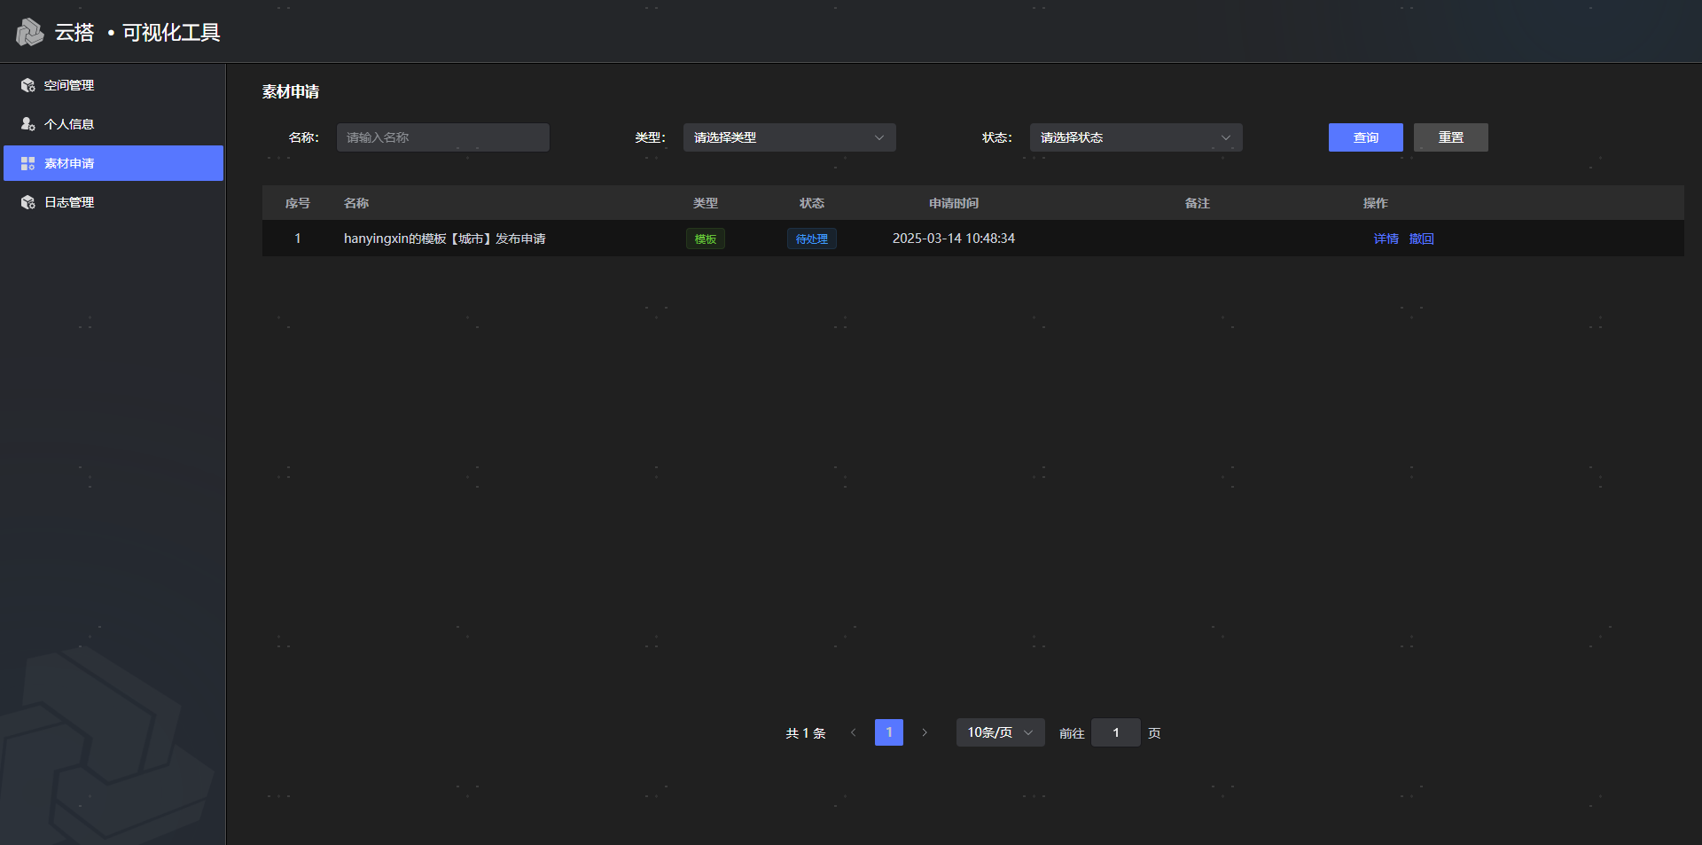Image resolution: width=1702 pixels, height=845 pixels.
Task: Open 空间管理 menu item
Action: [69, 85]
